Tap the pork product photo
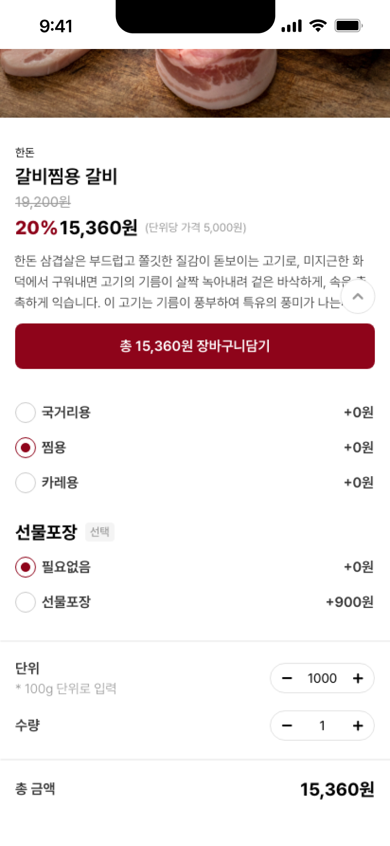Image resolution: width=390 pixels, height=846 pixels. point(195,83)
